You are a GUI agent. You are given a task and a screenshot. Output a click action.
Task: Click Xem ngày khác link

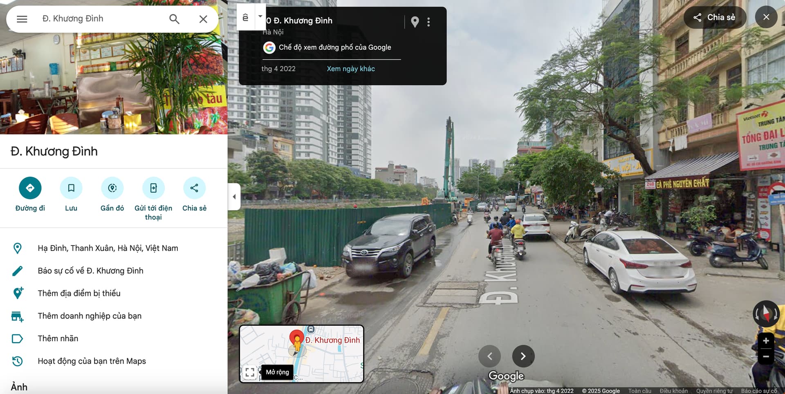coord(350,69)
